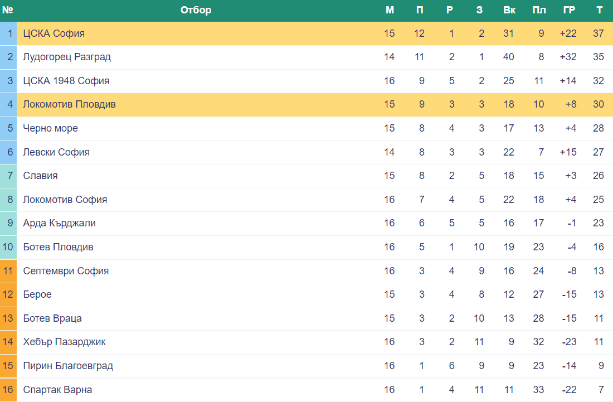Select the Спартак Варна team entry
The image size is (613, 402).
coord(57,390)
